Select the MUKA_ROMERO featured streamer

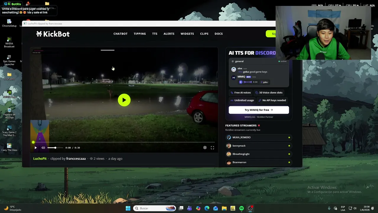[x=258, y=137]
